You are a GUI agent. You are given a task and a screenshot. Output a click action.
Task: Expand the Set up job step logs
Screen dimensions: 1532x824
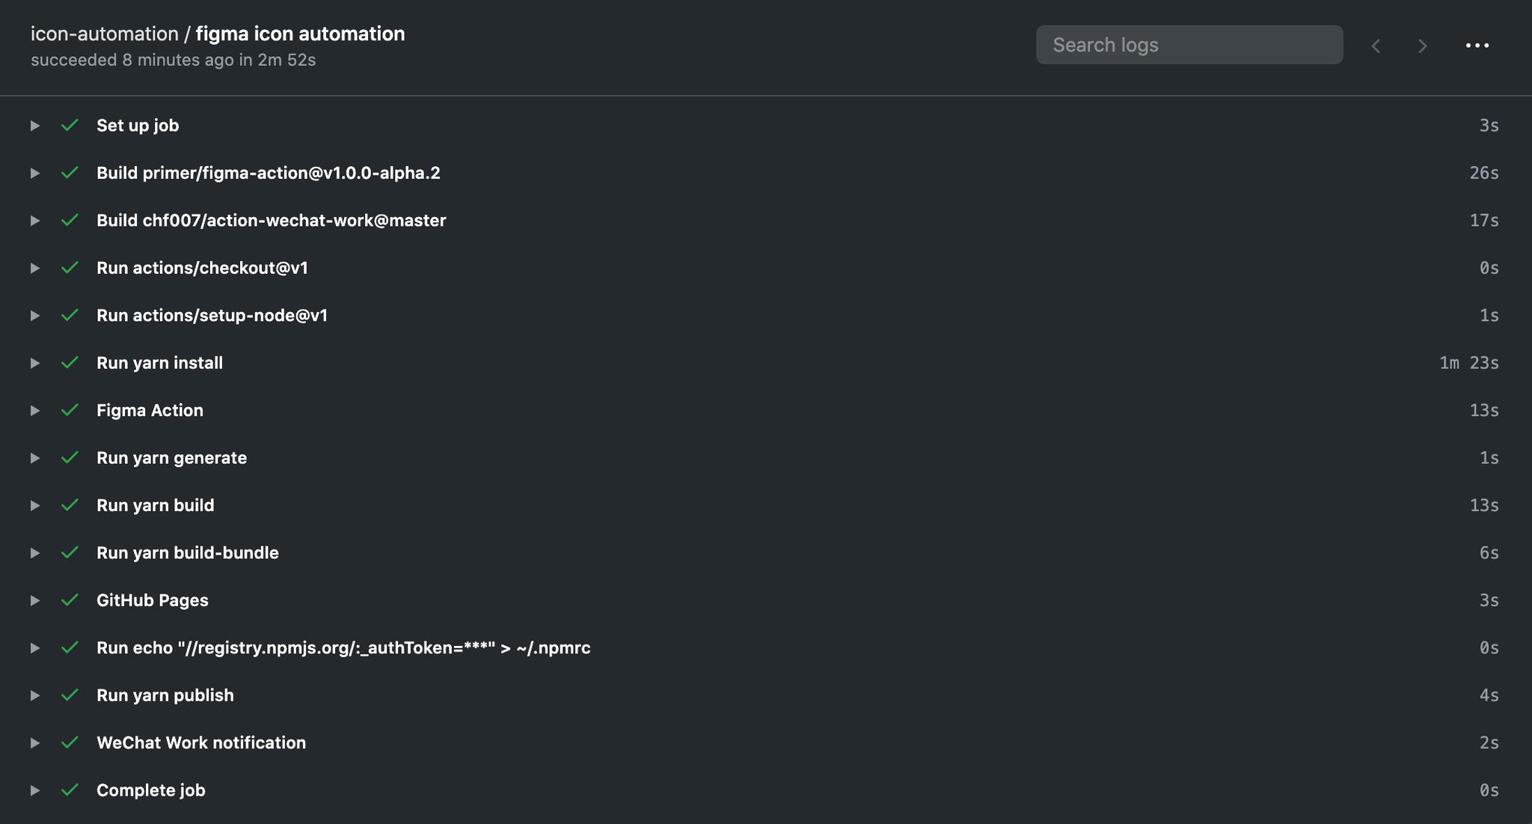coord(34,125)
